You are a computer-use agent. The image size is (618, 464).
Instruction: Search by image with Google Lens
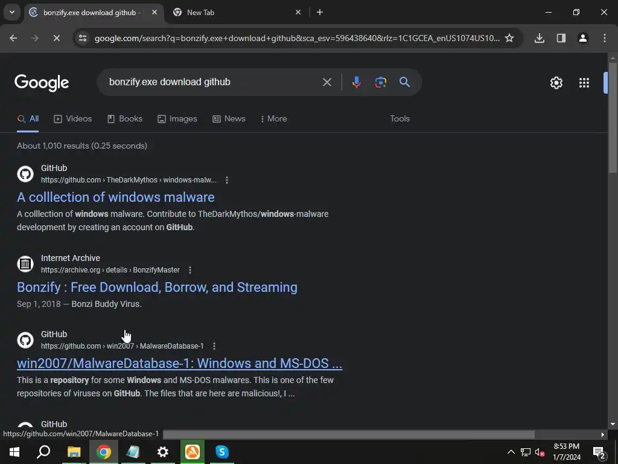380,82
